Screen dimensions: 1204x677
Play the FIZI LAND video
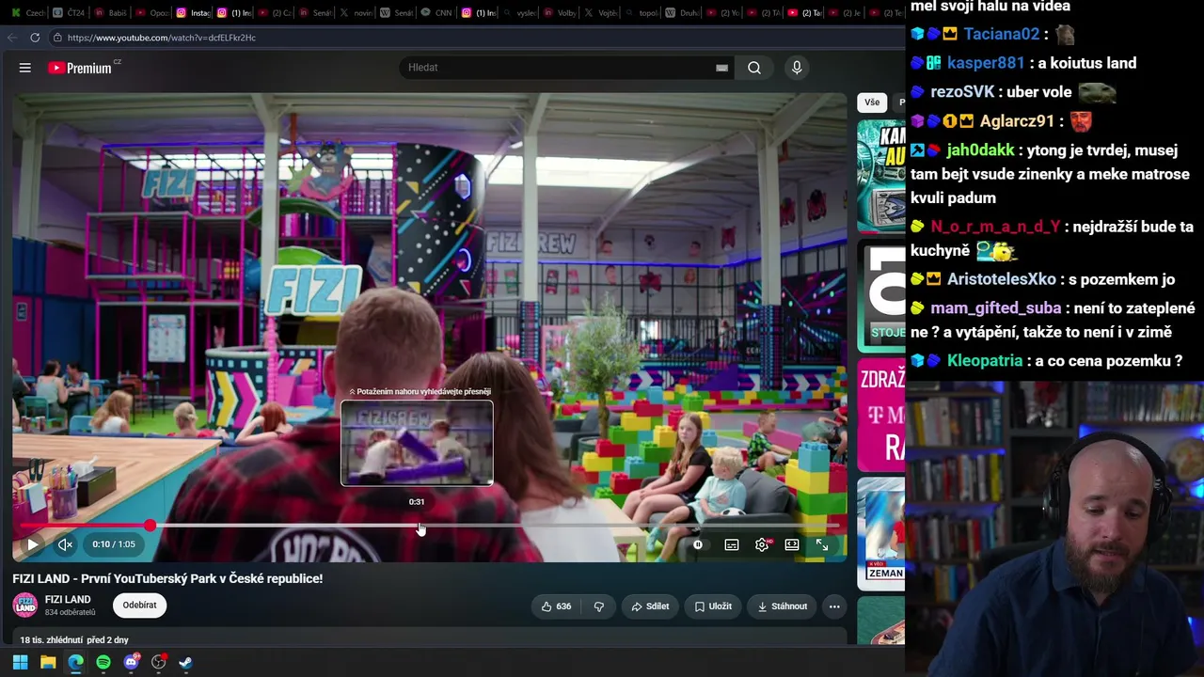(32, 544)
